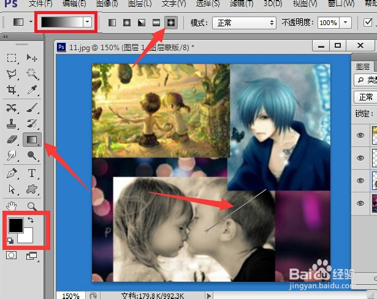Open the 文字(Y) menu
This screenshot has width=377, height=299.
coord(174,3)
